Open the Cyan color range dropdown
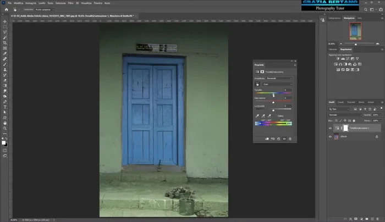 coord(277,84)
